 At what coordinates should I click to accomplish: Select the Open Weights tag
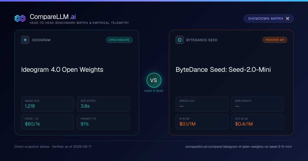click(x=119, y=40)
